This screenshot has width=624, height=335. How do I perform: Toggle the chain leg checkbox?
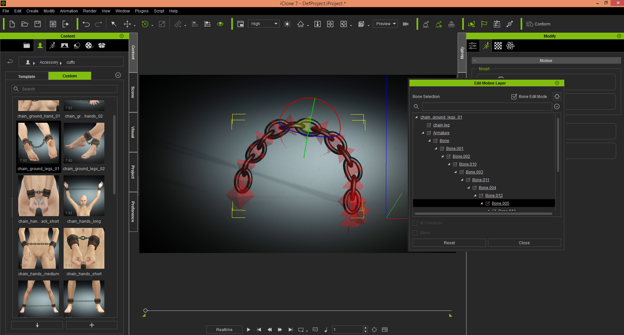click(x=429, y=125)
